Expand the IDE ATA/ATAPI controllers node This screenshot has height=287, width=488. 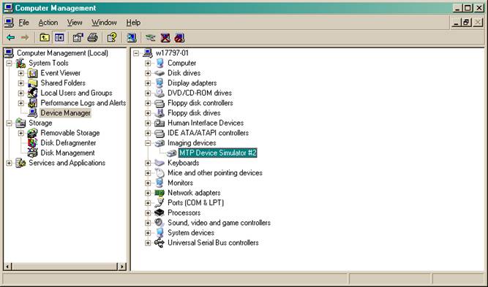148,133
